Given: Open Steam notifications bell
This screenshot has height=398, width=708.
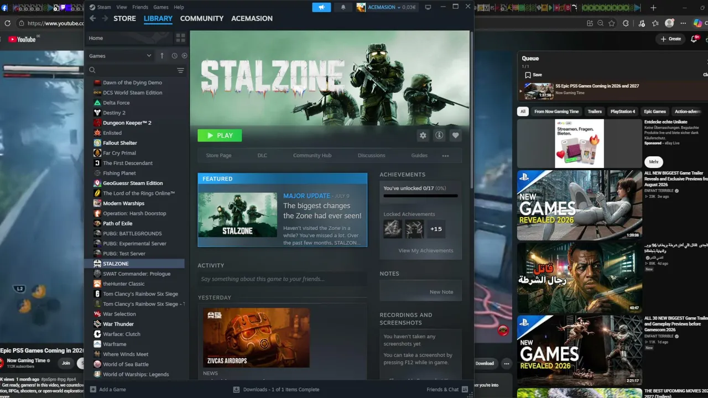Looking at the screenshot, I should [343, 7].
